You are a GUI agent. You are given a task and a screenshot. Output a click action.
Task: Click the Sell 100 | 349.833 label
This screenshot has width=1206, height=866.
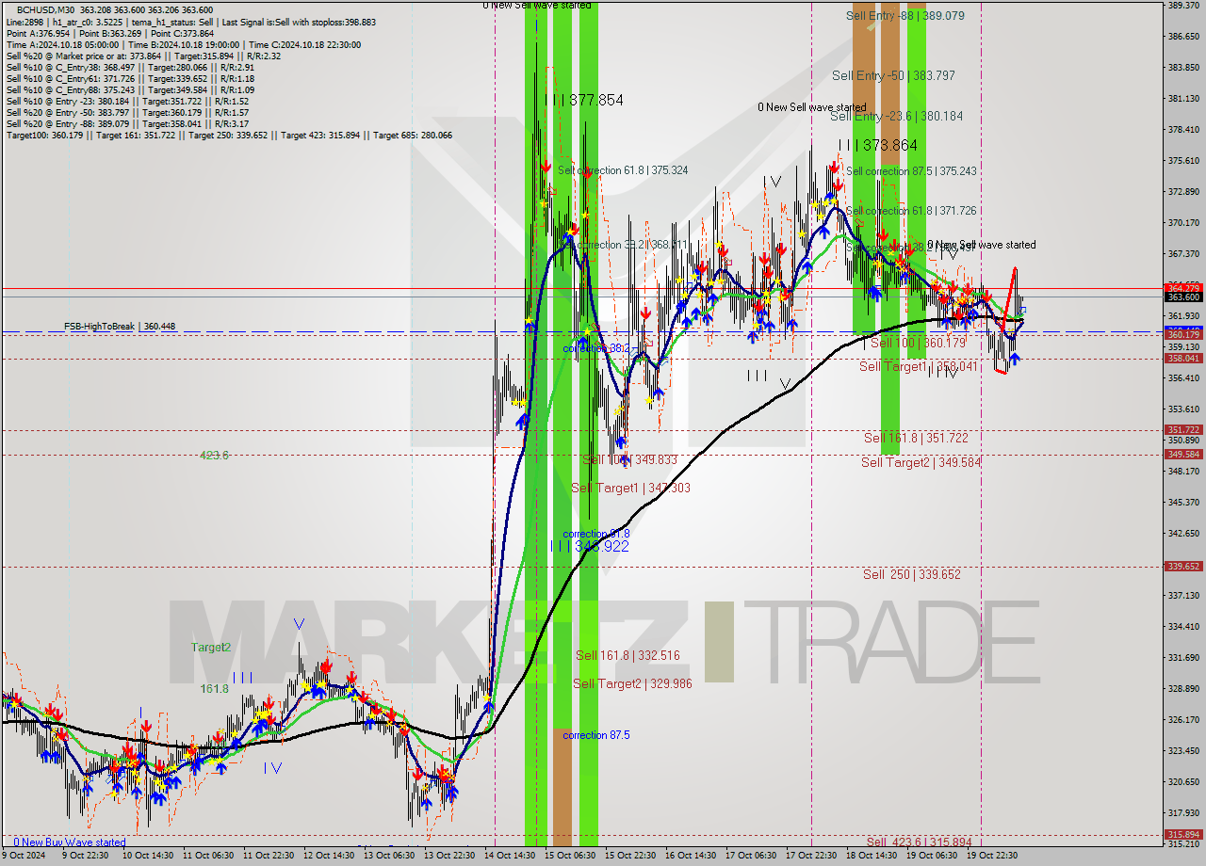[x=629, y=459]
